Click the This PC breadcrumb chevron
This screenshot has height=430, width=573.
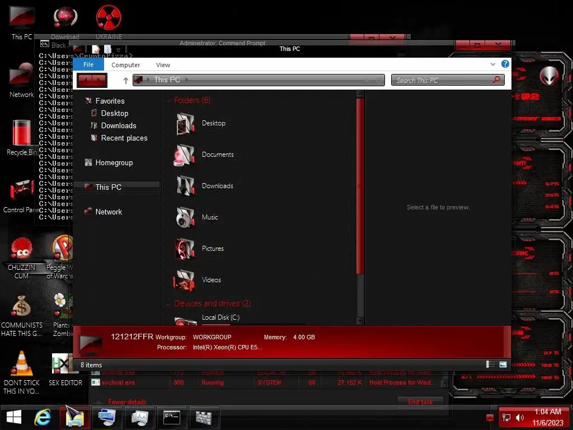coord(187,80)
